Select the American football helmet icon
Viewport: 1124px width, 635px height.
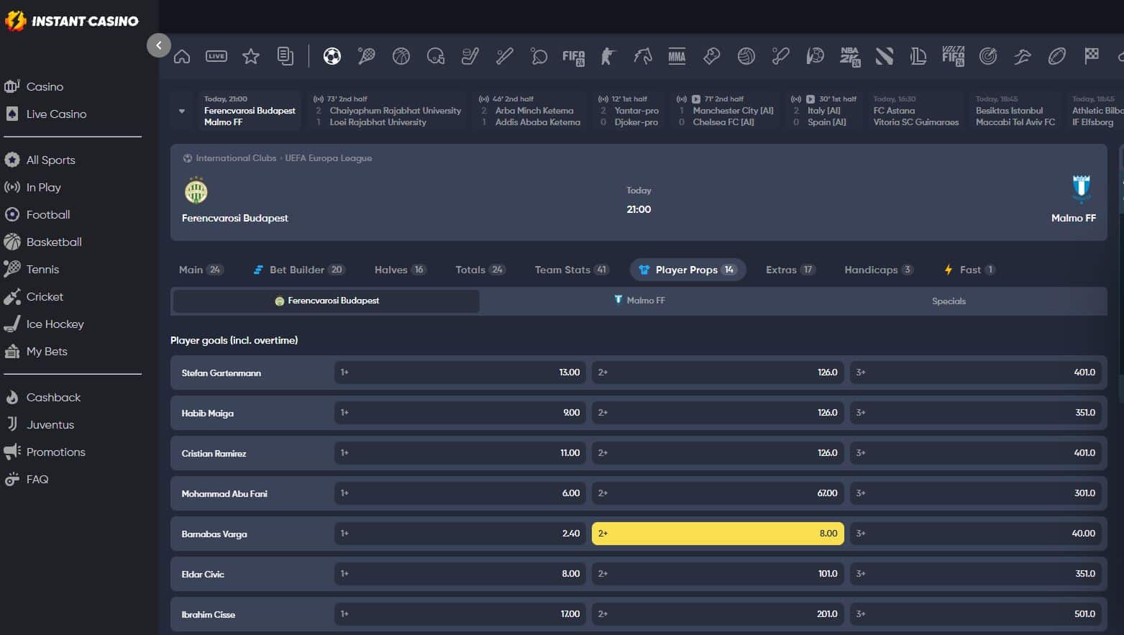click(435, 56)
